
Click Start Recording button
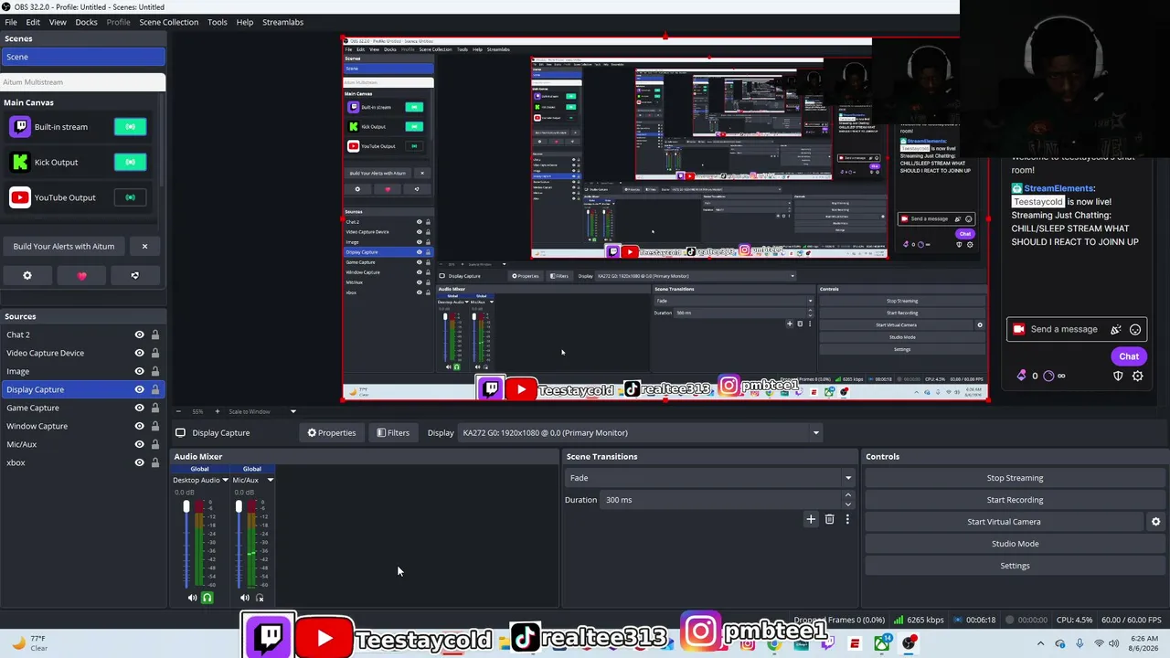tap(1015, 500)
